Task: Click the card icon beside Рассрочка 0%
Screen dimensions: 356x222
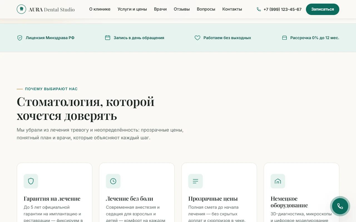Action: [285, 38]
